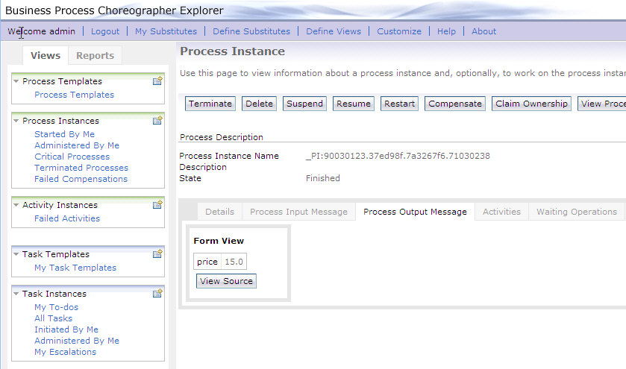The width and height of the screenshot is (626, 369).
Task: Switch to the Reports tab
Action: pyautogui.click(x=95, y=56)
